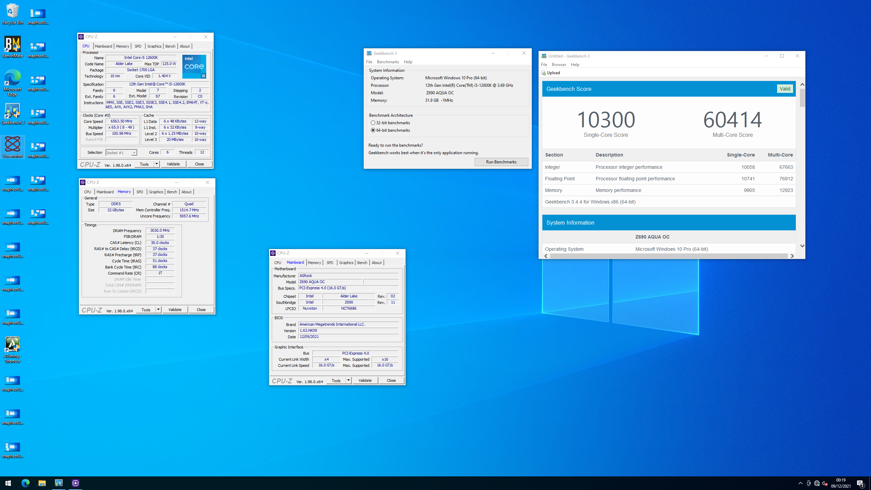871x490 pixels.
Task: Click the Run Benchmarks button
Action: coord(501,162)
